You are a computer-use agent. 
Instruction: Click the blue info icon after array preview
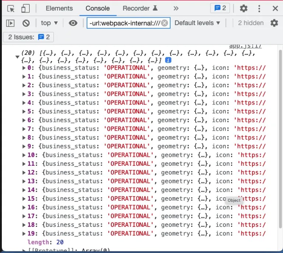click(168, 60)
